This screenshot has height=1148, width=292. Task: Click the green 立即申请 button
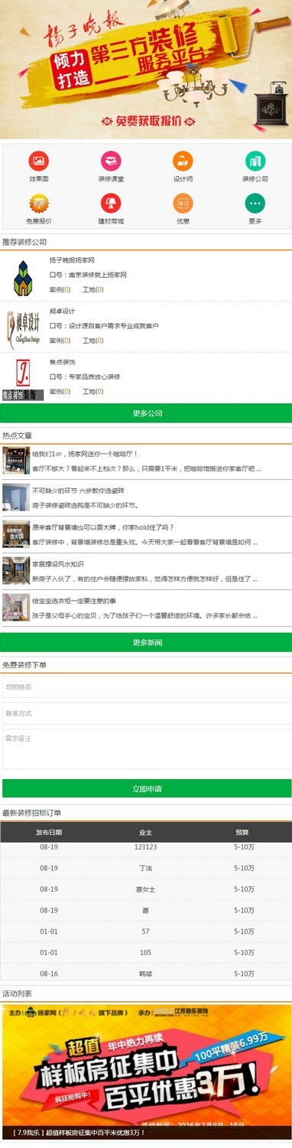pyautogui.click(x=146, y=788)
